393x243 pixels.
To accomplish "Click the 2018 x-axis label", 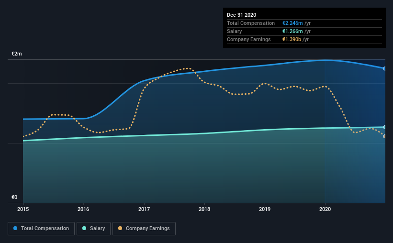I will pos(204,209).
